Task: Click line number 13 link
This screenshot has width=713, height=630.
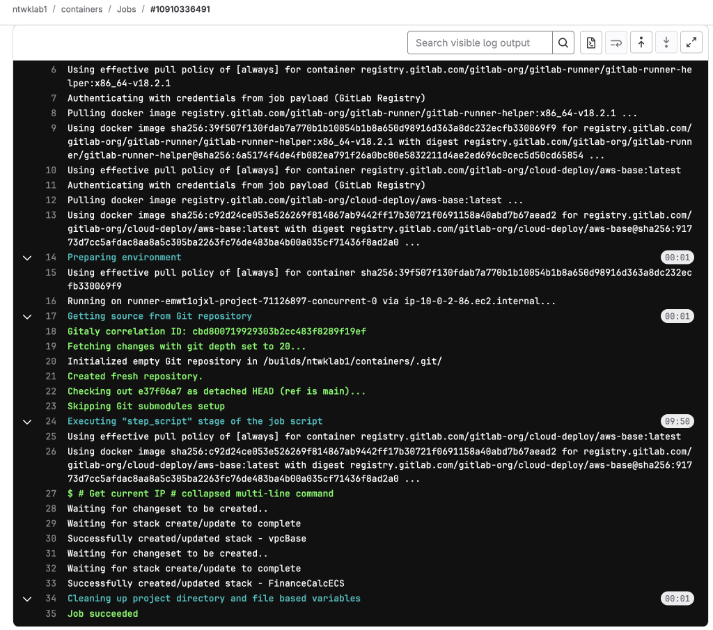Action: click(51, 215)
